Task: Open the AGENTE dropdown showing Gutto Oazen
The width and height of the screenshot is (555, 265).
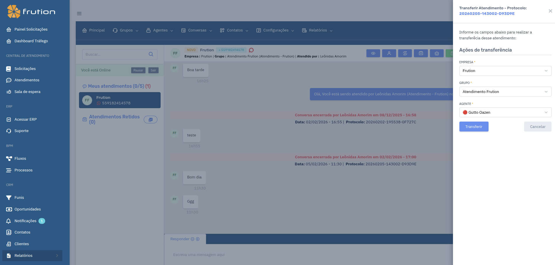Action: [505, 112]
